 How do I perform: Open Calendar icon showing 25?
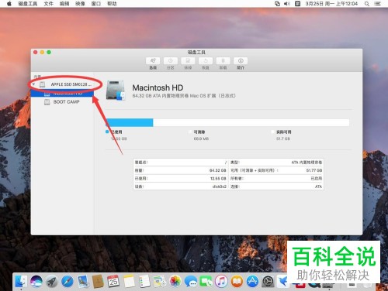tap(113, 281)
